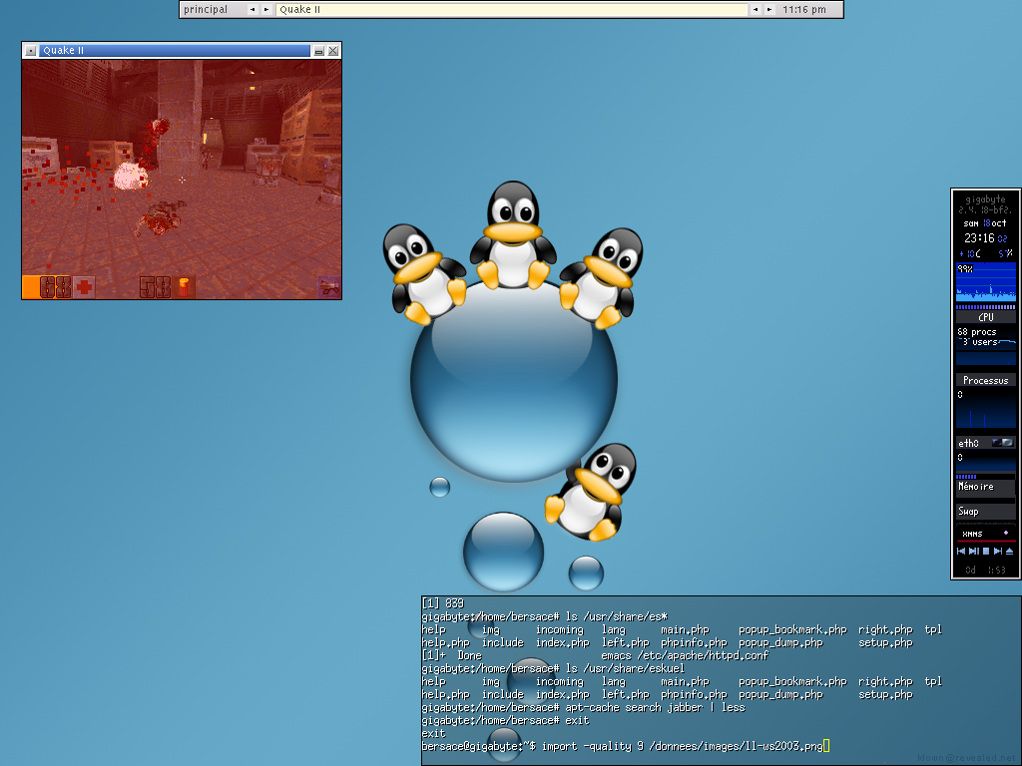Open the Quake II window menu icon
The image size is (1022, 766).
coord(31,50)
